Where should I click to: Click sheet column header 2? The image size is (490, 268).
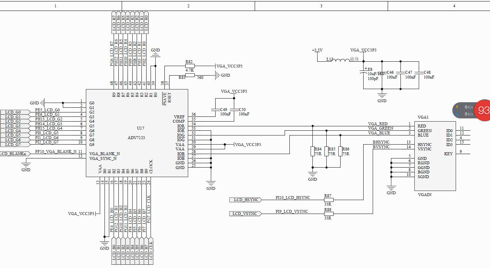click(188, 6)
